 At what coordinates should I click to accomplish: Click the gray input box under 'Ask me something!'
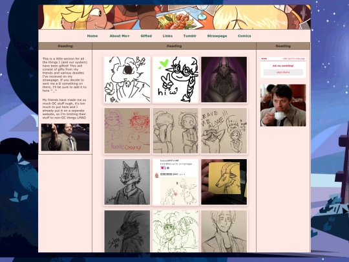pyautogui.click(x=283, y=72)
